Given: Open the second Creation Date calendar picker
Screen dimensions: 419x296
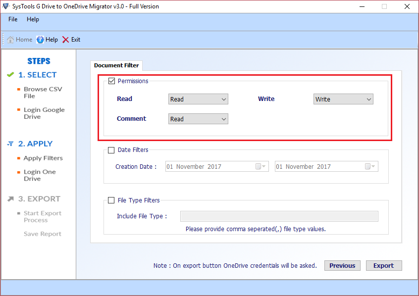Looking at the screenshot, I should 370,166.
